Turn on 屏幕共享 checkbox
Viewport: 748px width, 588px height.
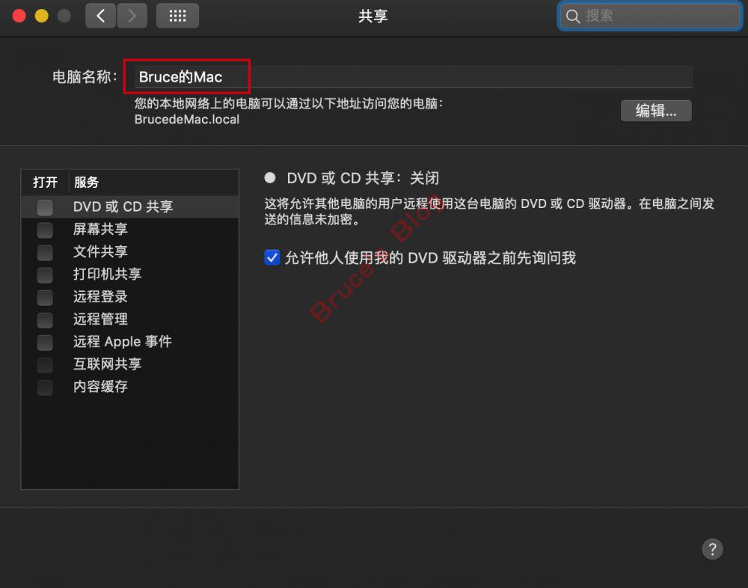pos(45,230)
